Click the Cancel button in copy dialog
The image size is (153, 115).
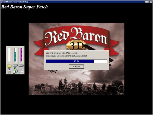click(76, 66)
